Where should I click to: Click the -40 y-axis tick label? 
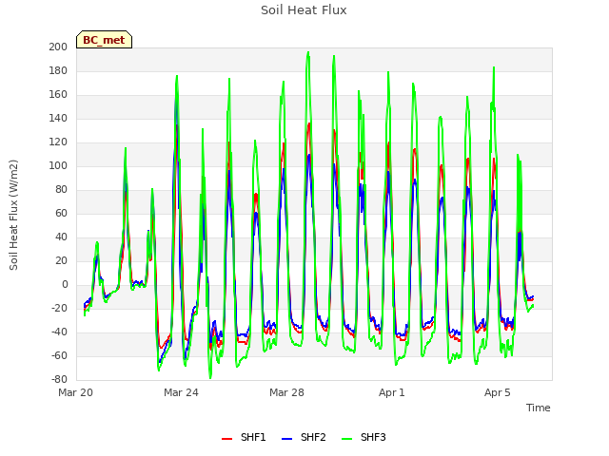tap(59, 332)
